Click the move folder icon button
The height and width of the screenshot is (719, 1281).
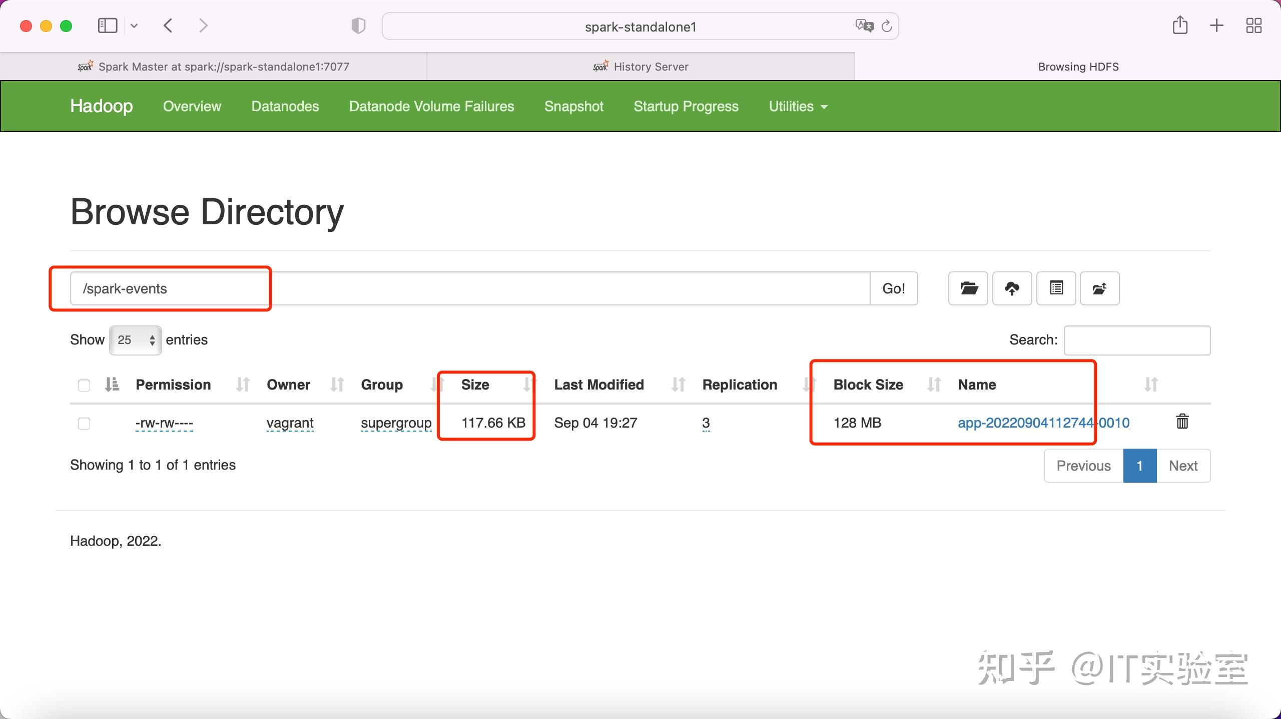coord(1099,288)
